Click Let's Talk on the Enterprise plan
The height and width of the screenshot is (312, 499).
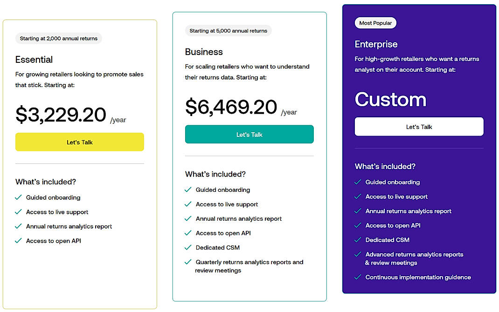tap(418, 126)
